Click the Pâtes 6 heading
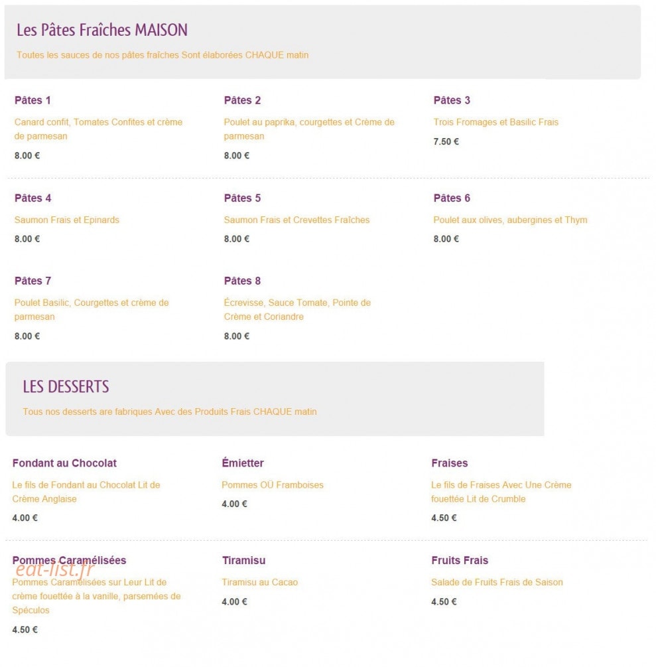The image size is (656, 667). [452, 198]
